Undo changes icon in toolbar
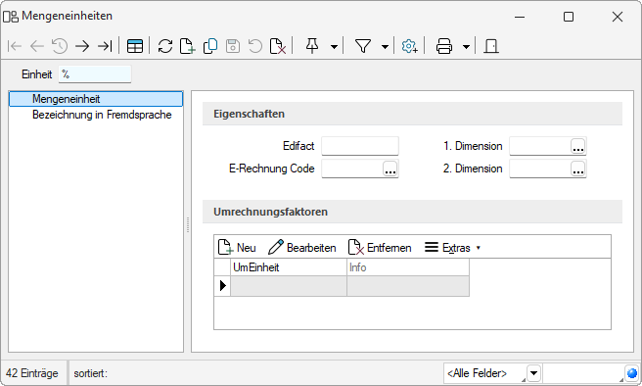Screen dimensions: 642x386 pos(255,46)
